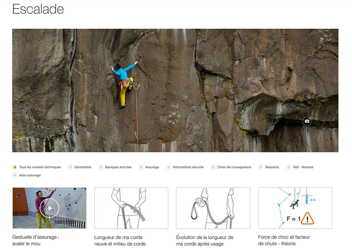352x252 pixels.
Task: Filter by Assurage
Action: 141,167
